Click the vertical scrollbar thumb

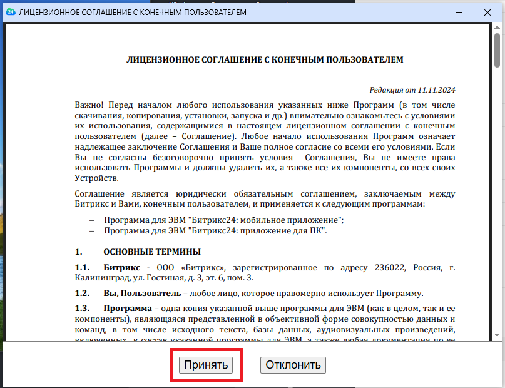[x=497, y=50]
